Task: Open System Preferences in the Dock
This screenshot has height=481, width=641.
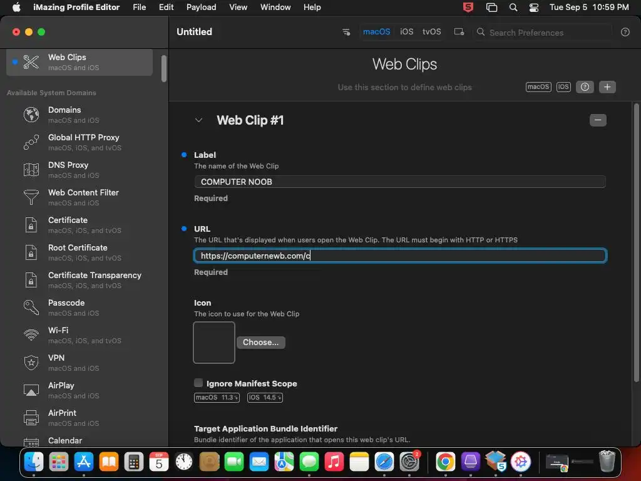Action: tap(409, 462)
